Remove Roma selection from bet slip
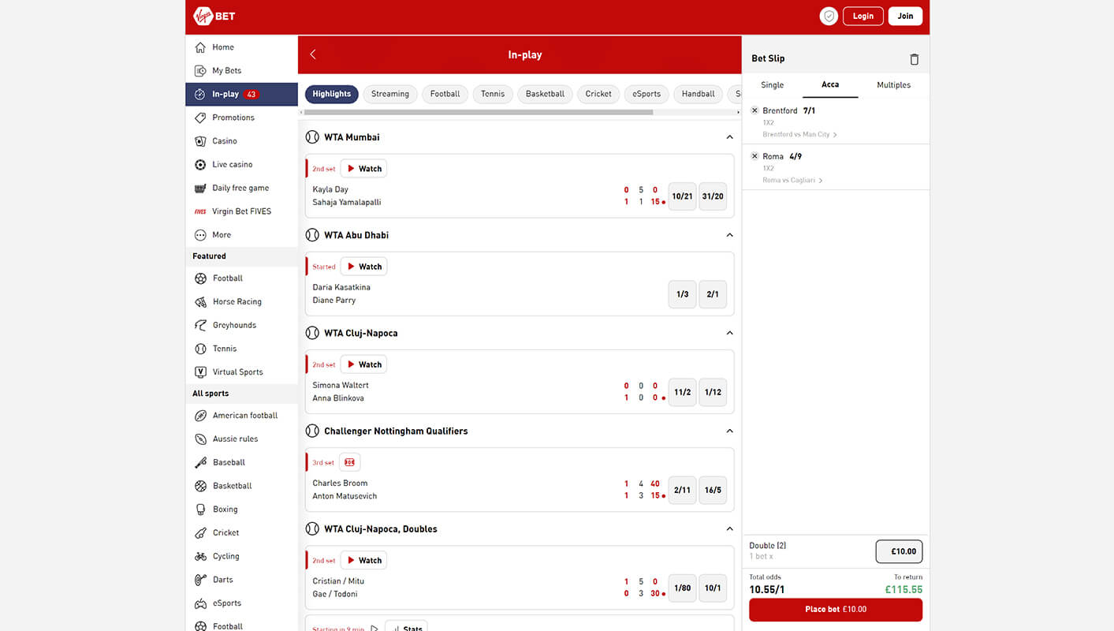Image resolution: width=1114 pixels, height=631 pixels. (754, 156)
